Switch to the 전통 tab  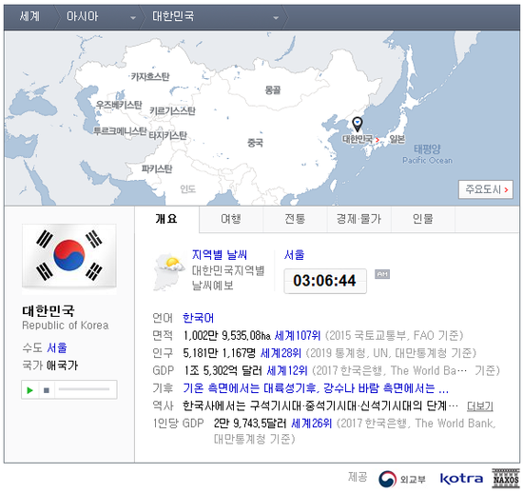(x=295, y=219)
